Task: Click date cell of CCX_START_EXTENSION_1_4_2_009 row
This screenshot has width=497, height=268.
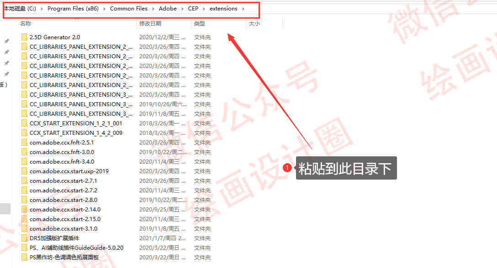Action: pyautogui.click(x=162, y=133)
